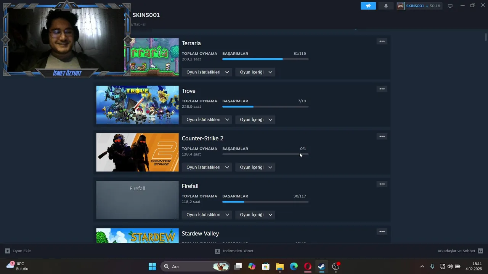The height and width of the screenshot is (274, 488).
Task: Open the volume control in system tray
Action: [x=450, y=266]
